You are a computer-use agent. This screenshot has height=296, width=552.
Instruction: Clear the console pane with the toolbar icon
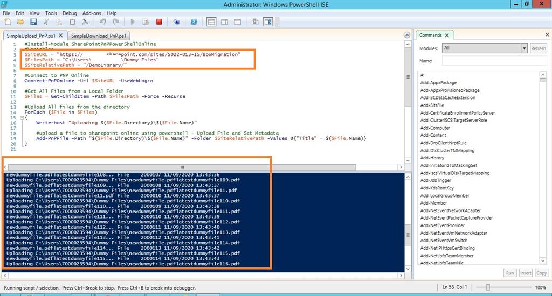click(85, 22)
